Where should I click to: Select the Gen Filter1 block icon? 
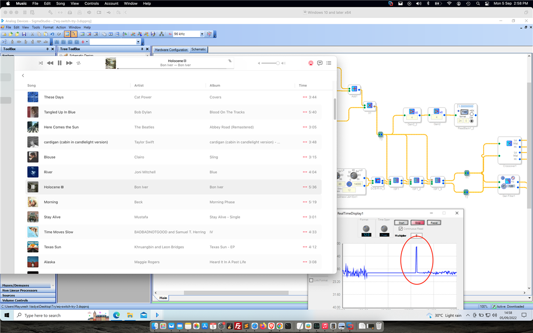[x=508, y=181]
